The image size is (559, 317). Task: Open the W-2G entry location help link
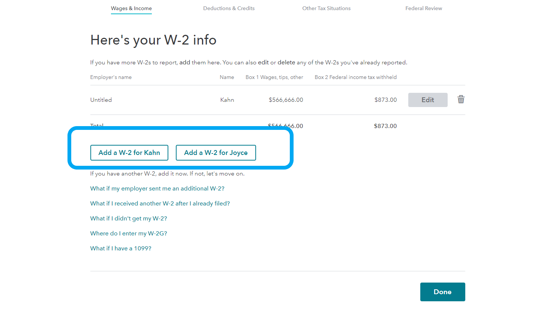coord(129,233)
